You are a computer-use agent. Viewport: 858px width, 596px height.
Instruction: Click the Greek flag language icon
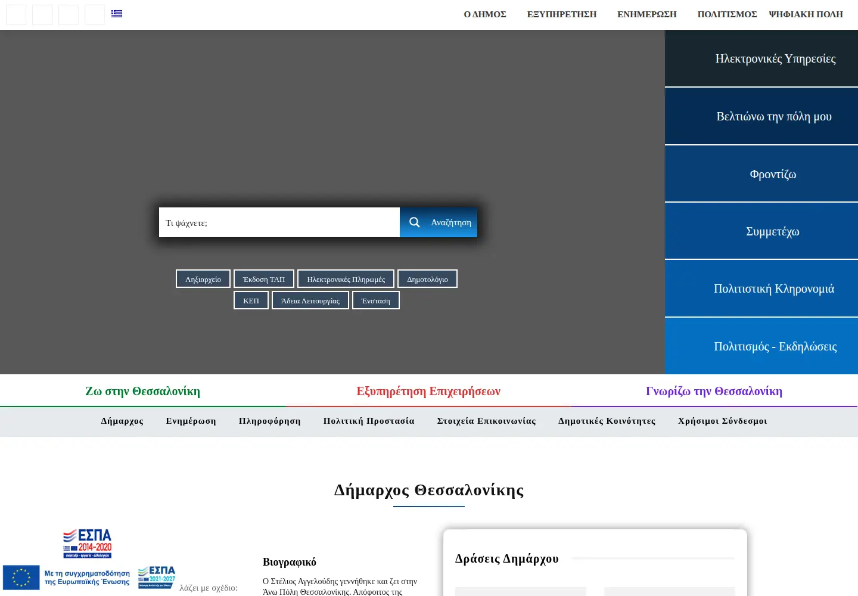pyautogui.click(x=117, y=14)
